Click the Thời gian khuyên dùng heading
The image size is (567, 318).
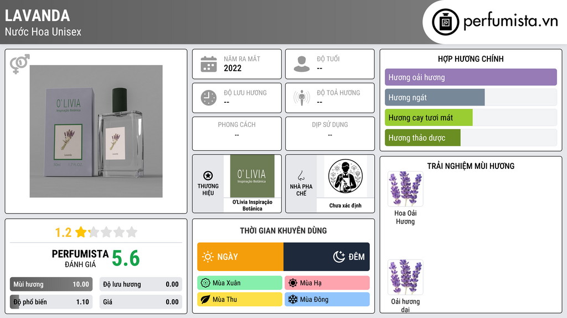283,230
